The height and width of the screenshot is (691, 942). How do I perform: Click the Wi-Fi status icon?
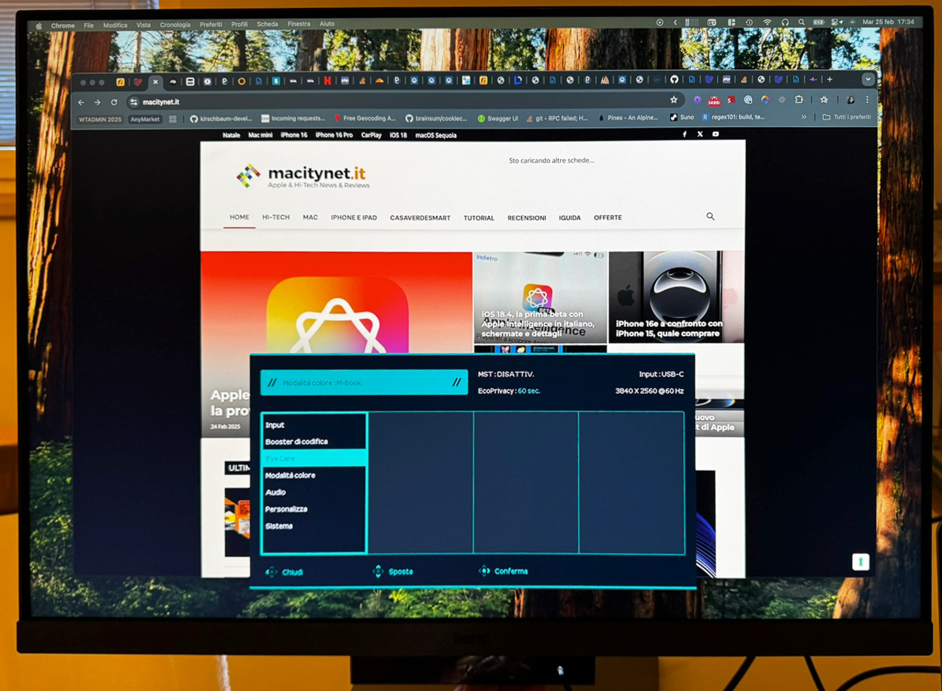click(x=767, y=22)
